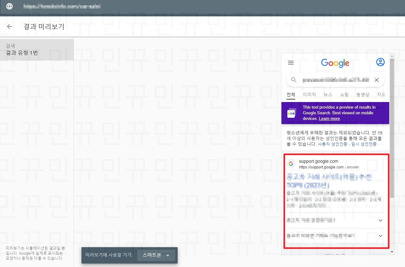The height and width of the screenshot is (267, 405).
Task: Open the 동영상 tab
Action: [363, 94]
